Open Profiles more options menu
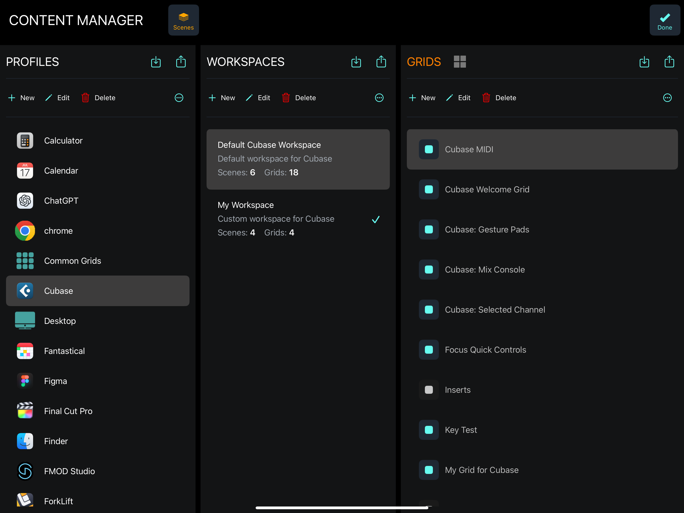 179,98
